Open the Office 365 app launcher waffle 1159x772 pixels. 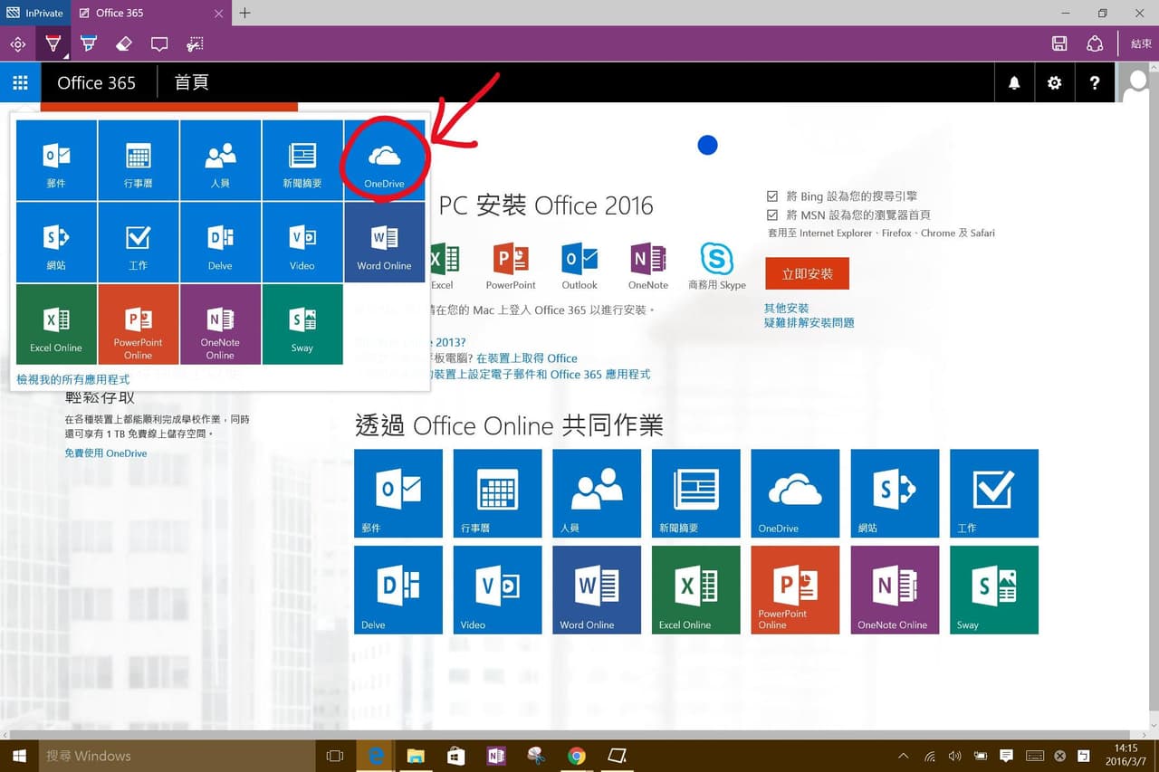20,82
